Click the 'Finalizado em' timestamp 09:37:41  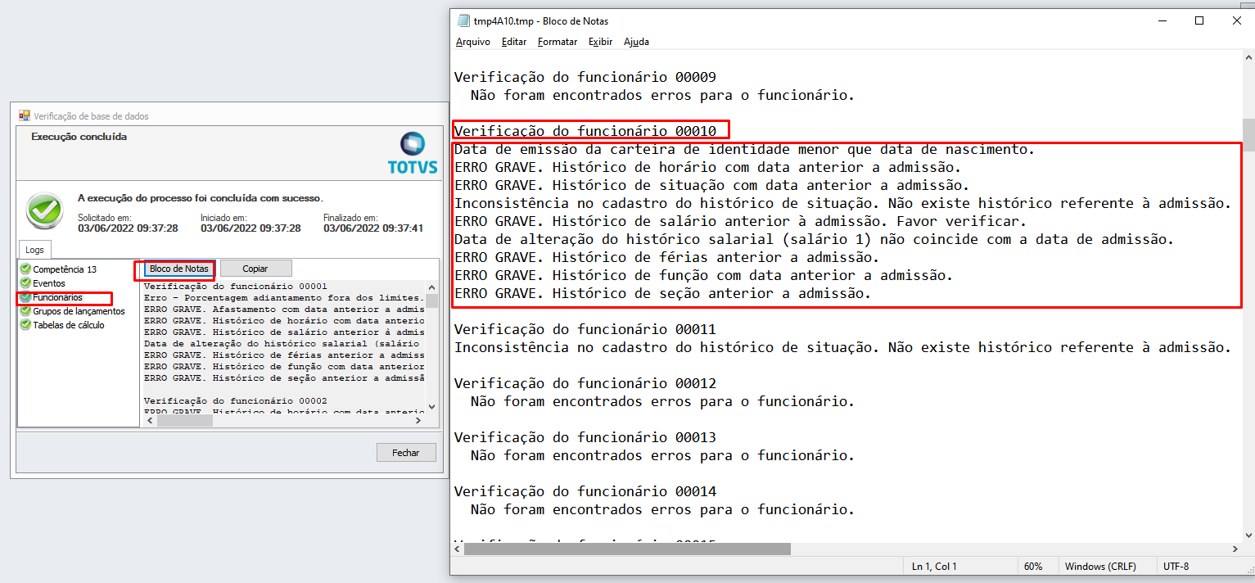pos(373,228)
